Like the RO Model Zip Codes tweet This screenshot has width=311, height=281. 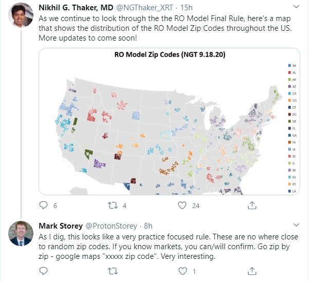(x=181, y=205)
